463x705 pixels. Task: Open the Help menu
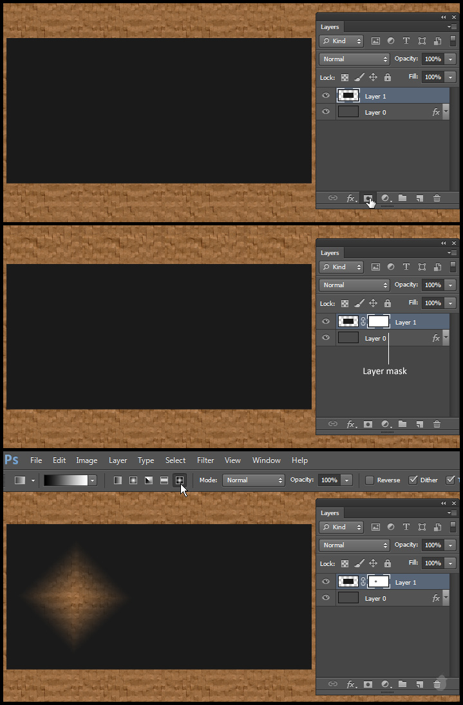tap(299, 460)
